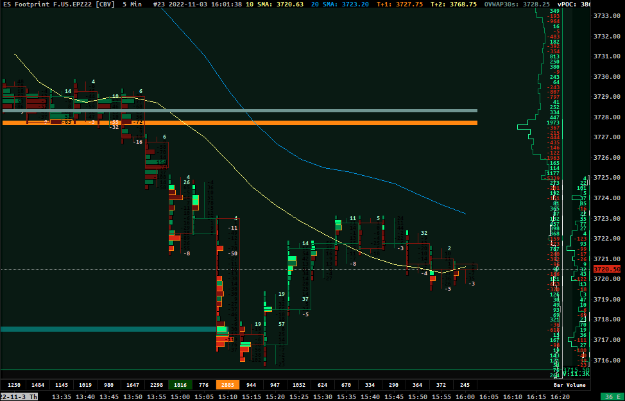
Task: Click bar volume cell 670
Action: (347, 385)
